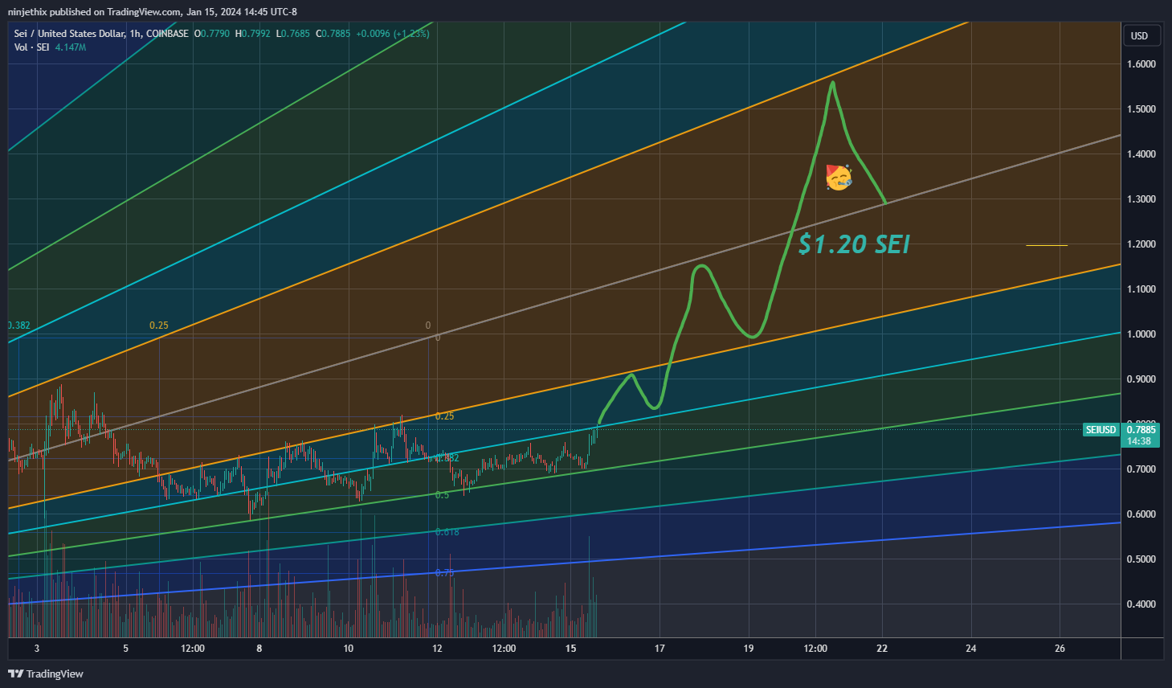Click the '$1.20 SEI' text annotation
Viewport: 1172px width, 688px height.
854,244
